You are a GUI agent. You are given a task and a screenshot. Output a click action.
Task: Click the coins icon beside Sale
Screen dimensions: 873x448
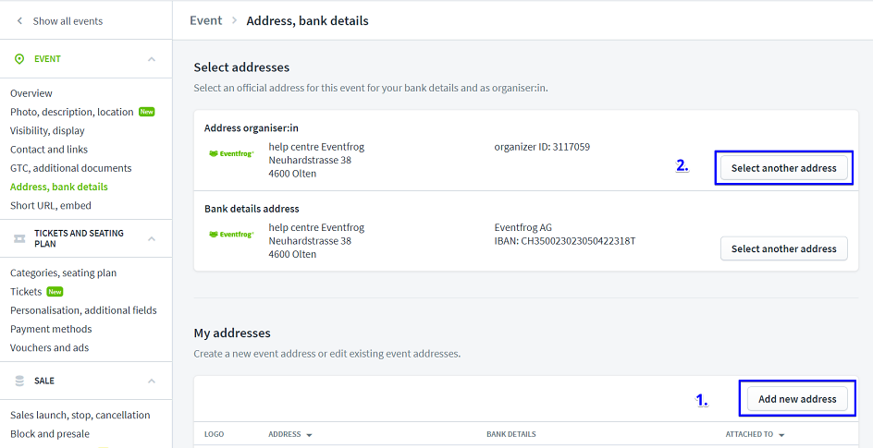(x=19, y=381)
